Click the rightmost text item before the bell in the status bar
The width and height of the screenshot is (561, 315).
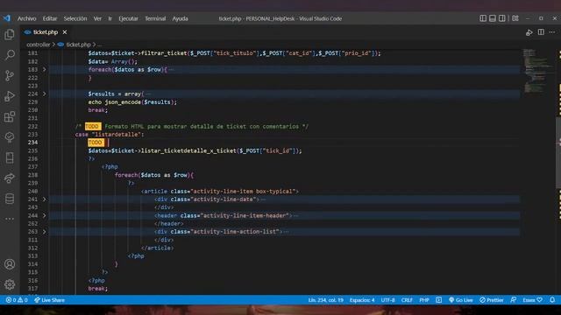pyautogui.click(x=532, y=300)
